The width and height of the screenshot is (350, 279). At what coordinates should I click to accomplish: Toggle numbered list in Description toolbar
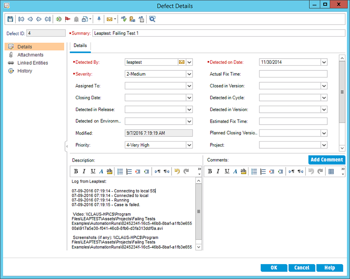129,171
